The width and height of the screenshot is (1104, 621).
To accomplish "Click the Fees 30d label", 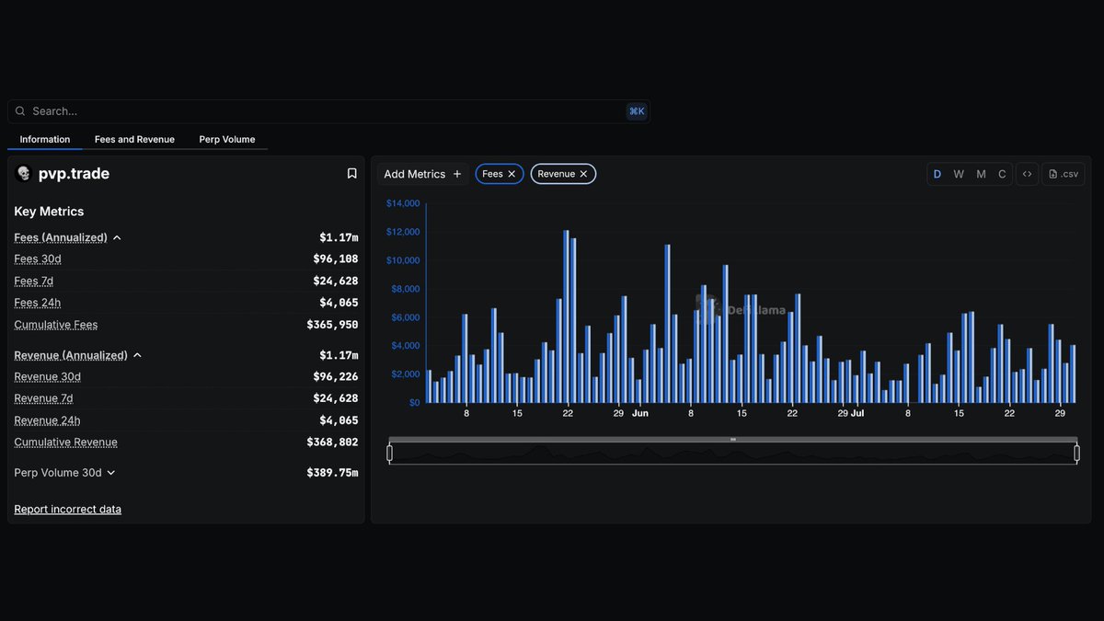I will tap(38, 259).
